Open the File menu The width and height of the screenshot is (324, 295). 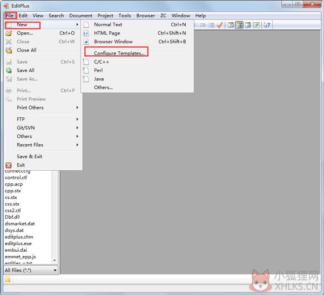click(x=10, y=16)
